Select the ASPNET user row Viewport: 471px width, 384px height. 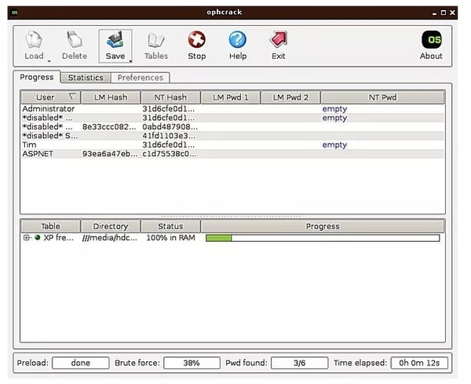click(232, 154)
